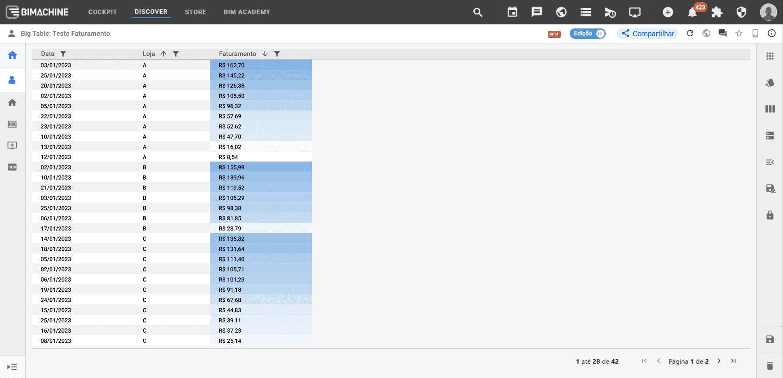Expand the left sidebar menu at bottom
This screenshot has height=378, width=783.
(x=12, y=367)
